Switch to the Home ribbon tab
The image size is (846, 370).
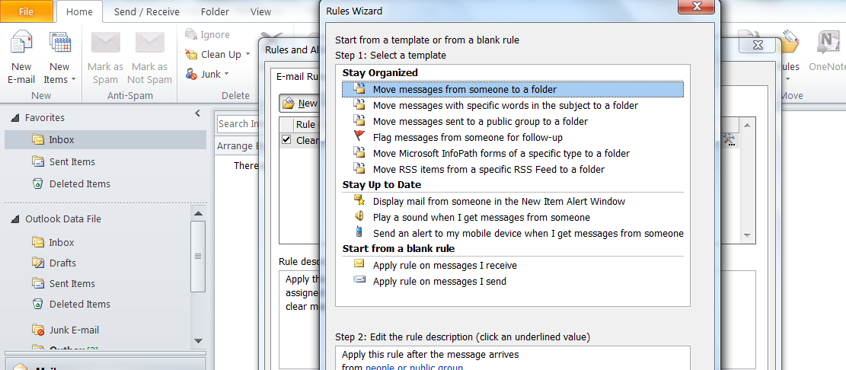pos(79,11)
